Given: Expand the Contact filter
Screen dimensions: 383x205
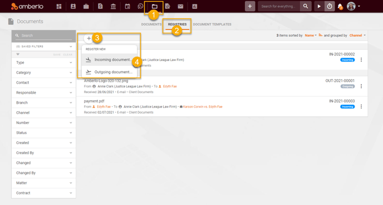Looking at the screenshot, I should (x=44, y=83).
